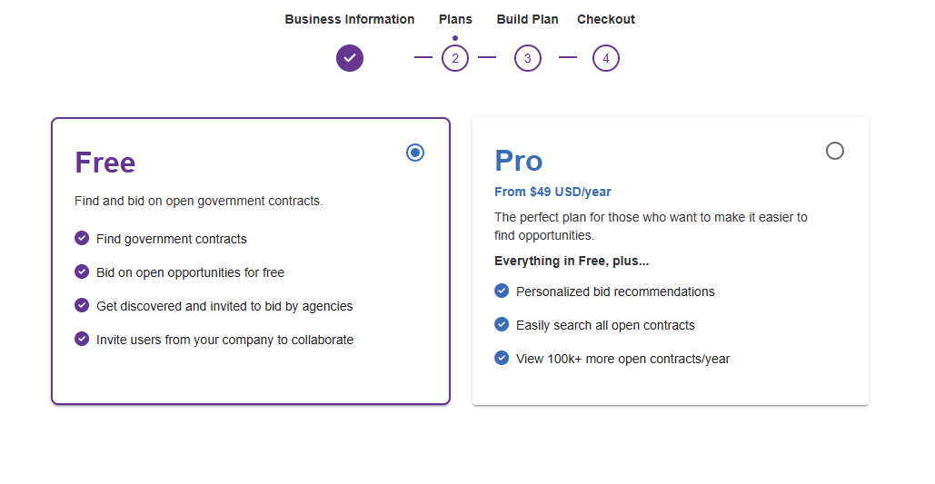Click checkmark next to Invite users from company

[x=82, y=339]
